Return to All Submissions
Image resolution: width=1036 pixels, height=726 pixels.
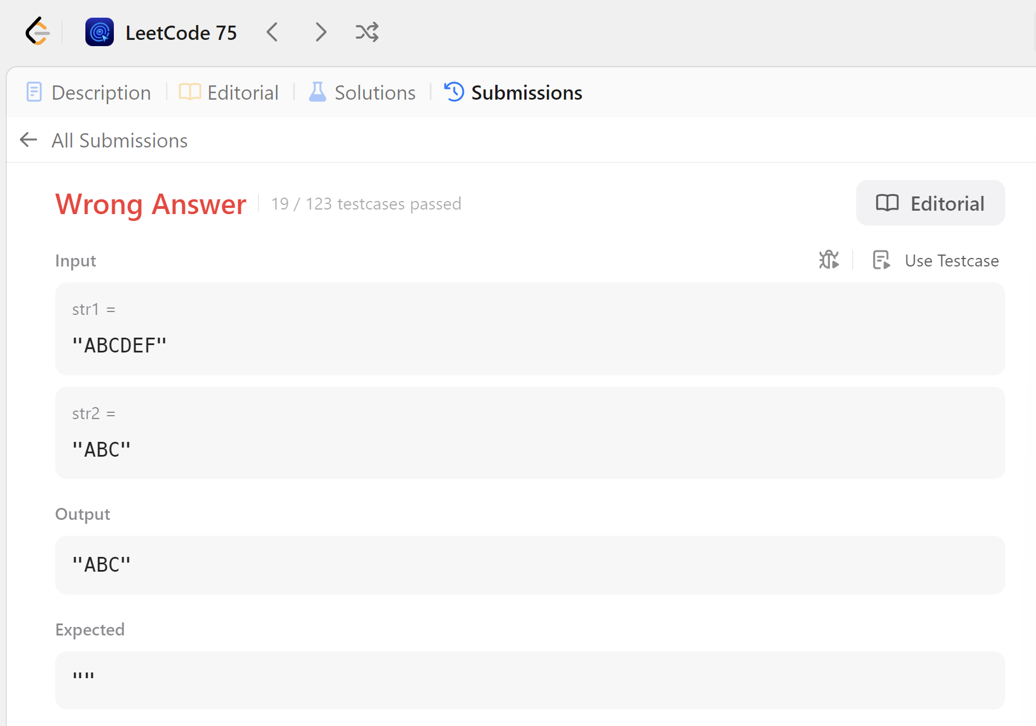[x=120, y=140]
